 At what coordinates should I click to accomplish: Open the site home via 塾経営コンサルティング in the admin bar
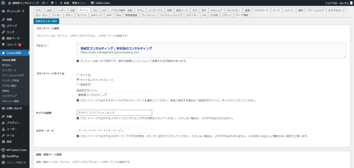click(x=23, y=3)
